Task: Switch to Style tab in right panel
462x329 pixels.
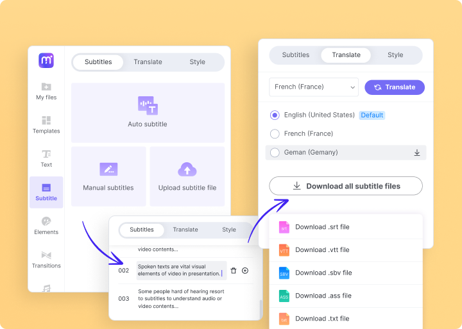Action: (395, 55)
